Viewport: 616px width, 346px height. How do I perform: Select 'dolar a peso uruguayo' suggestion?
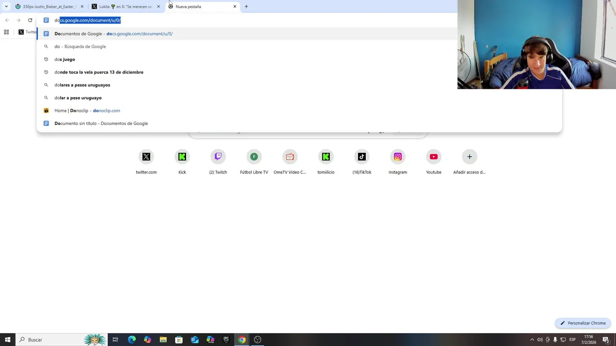tap(298, 98)
